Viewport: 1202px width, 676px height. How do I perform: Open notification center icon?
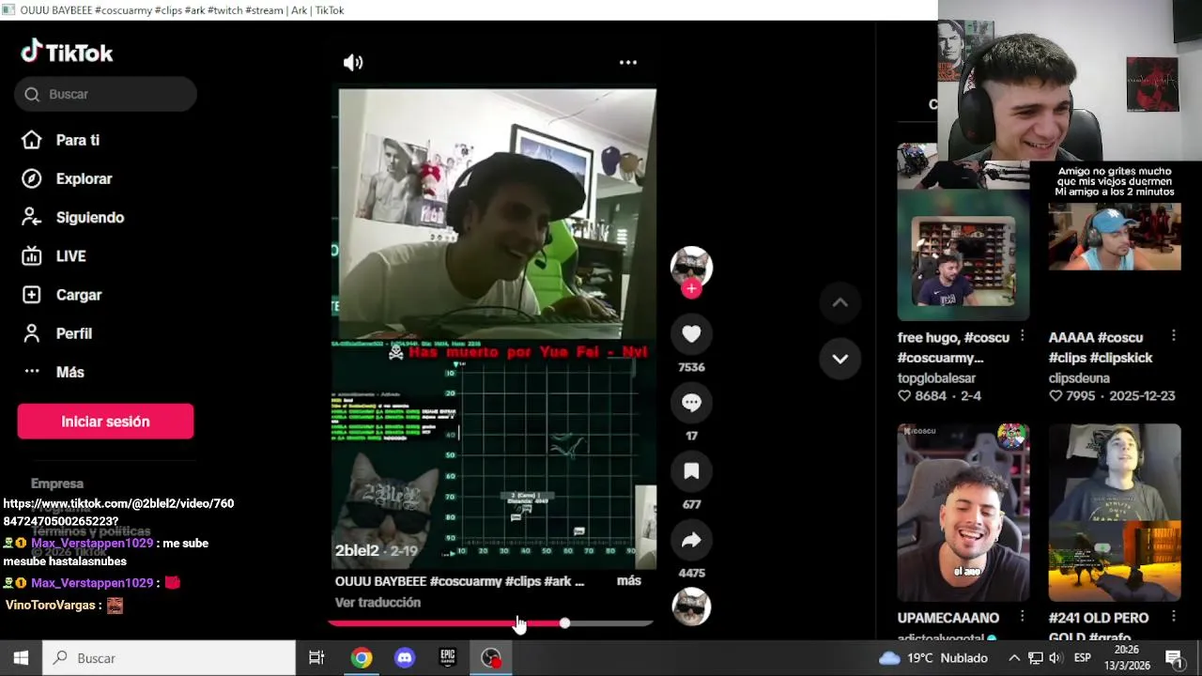pos(1174,658)
